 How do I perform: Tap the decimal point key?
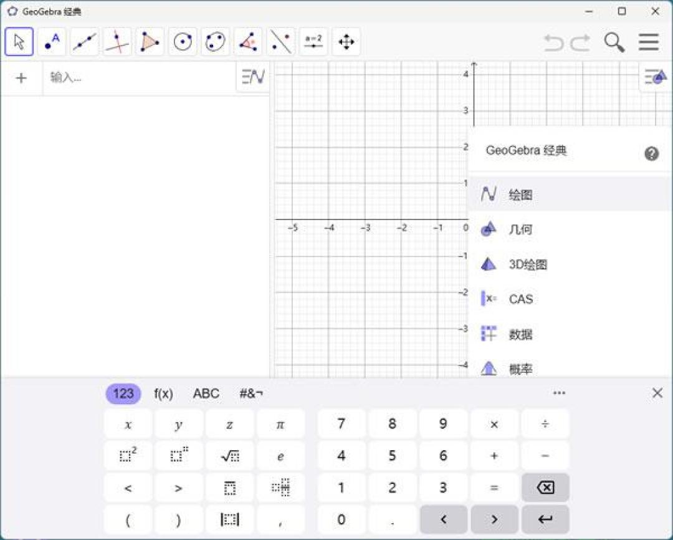tap(393, 519)
